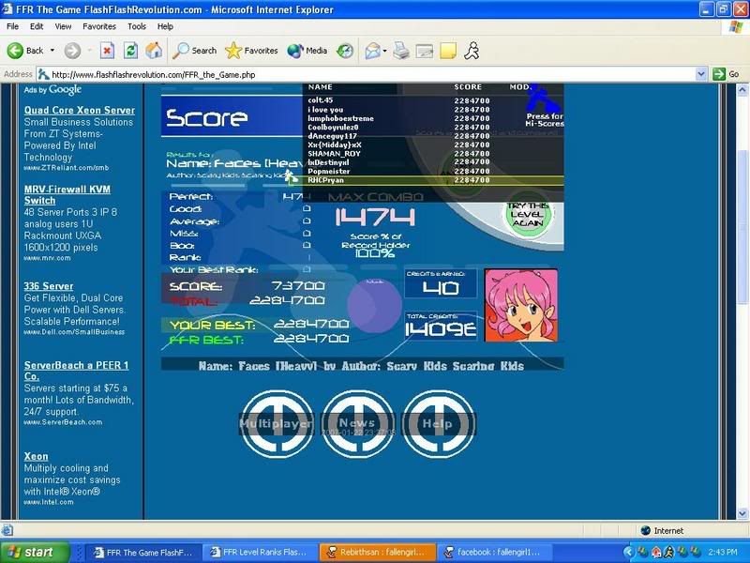The height and width of the screenshot is (563, 750).
Task: Click the round News game button
Action: click(357, 424)
